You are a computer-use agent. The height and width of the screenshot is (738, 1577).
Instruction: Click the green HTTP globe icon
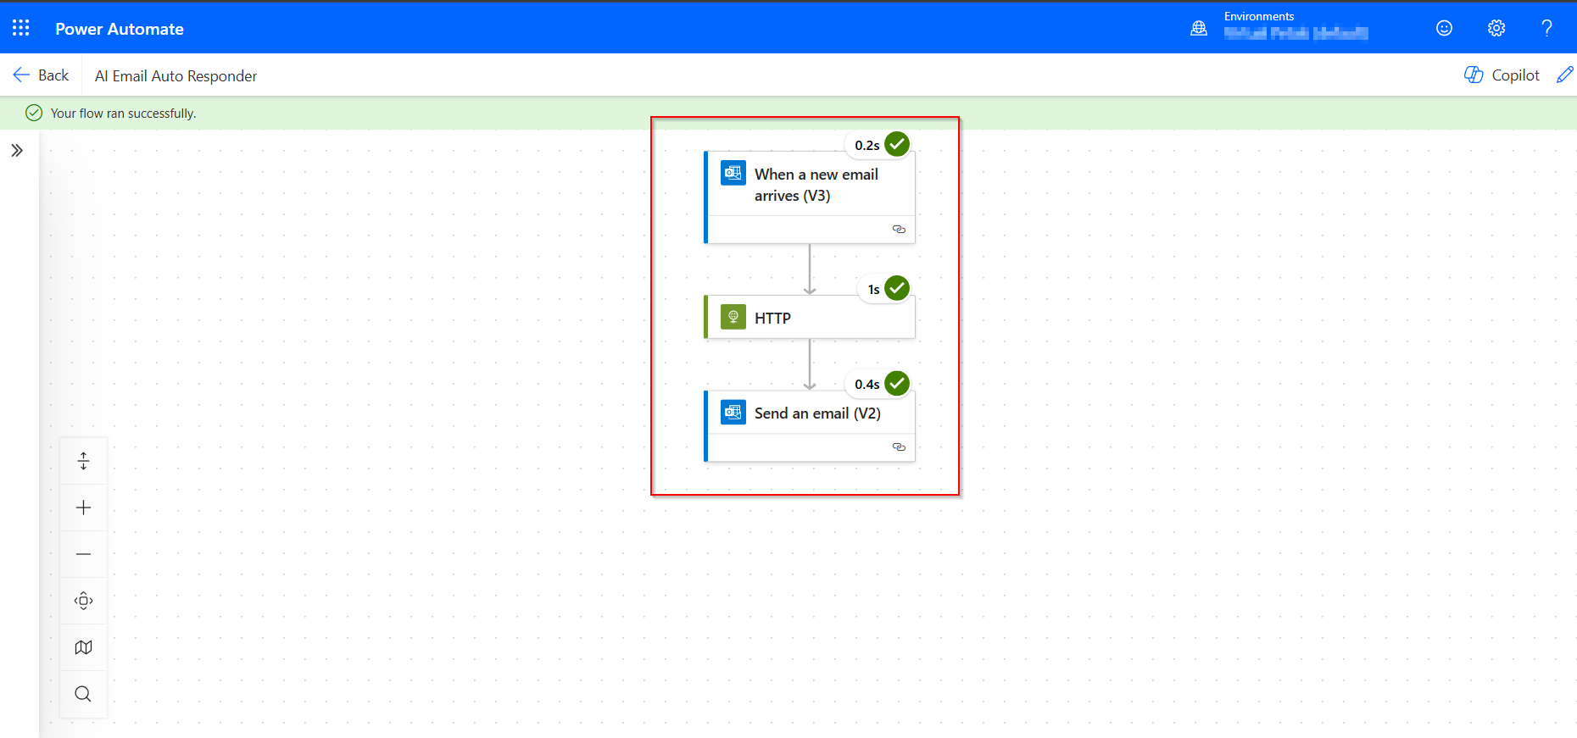[733, 317]
